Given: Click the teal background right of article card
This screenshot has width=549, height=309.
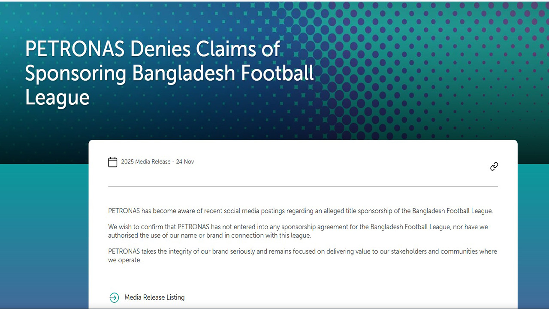Looking at the screenshot, I should pos(533,236).
